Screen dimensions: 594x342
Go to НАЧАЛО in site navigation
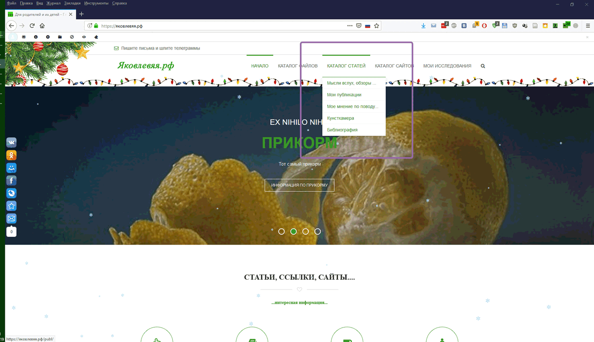click(x=260, y=66)
